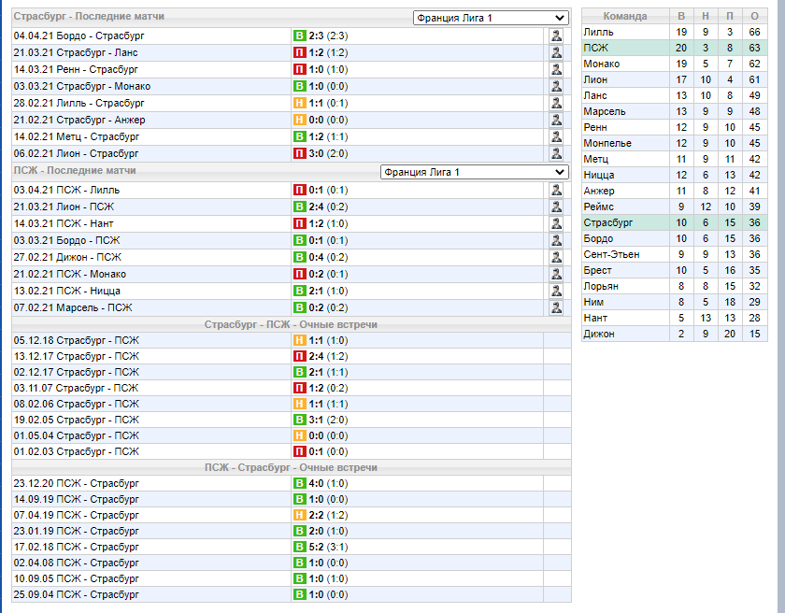Open match details icon for Лион - ПСЖ 21.03.21

point(556,207)
